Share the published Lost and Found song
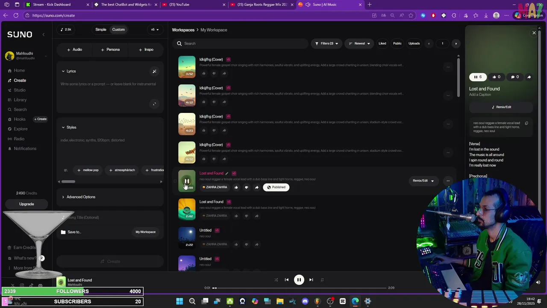 (256, 187)
